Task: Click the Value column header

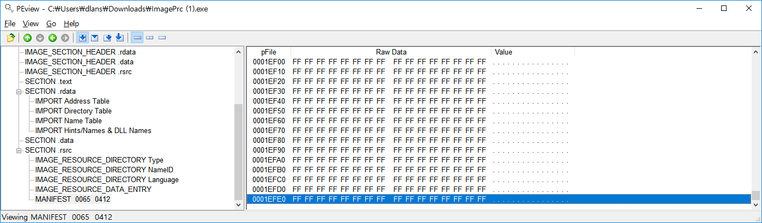Action: (533, 52)
